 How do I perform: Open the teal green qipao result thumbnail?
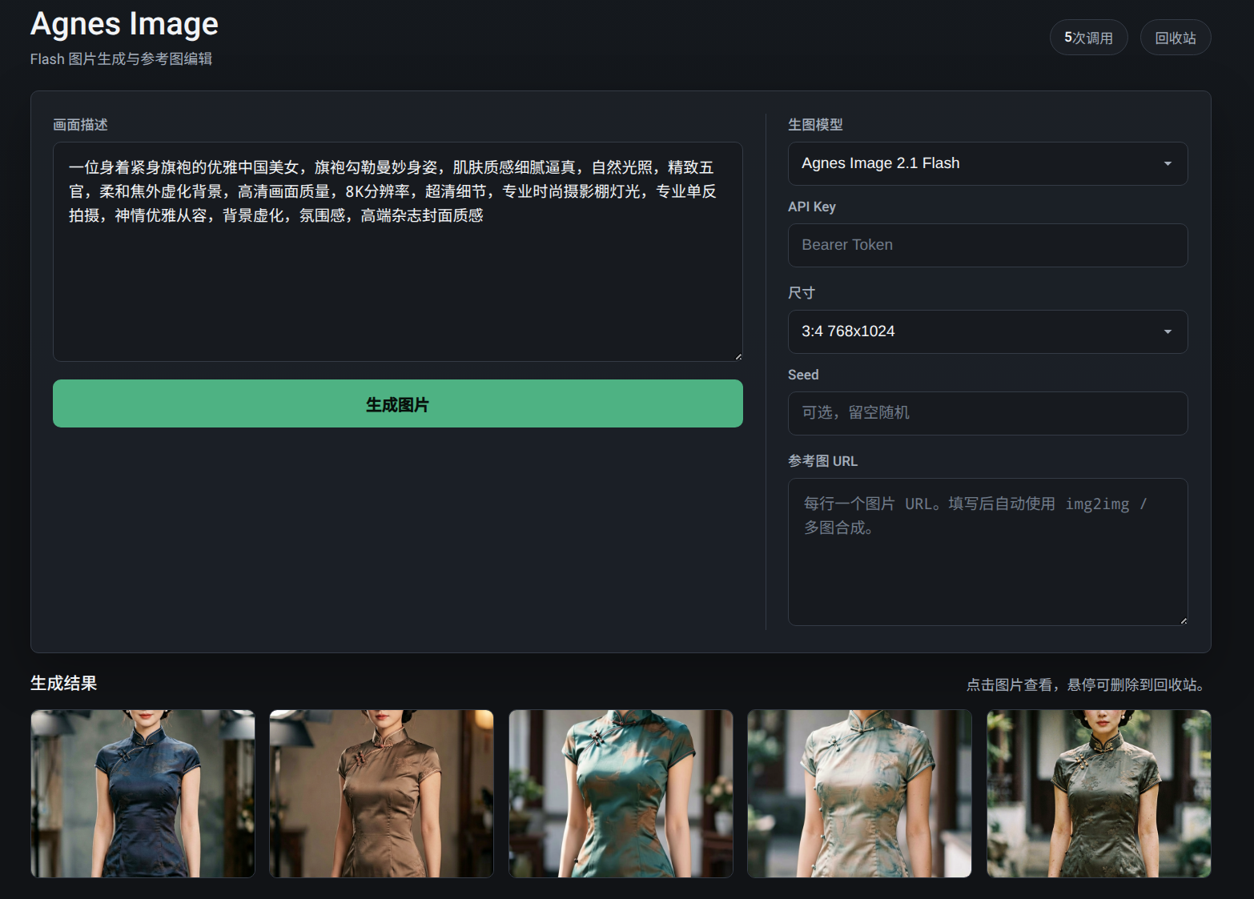[x=621, y=793]
